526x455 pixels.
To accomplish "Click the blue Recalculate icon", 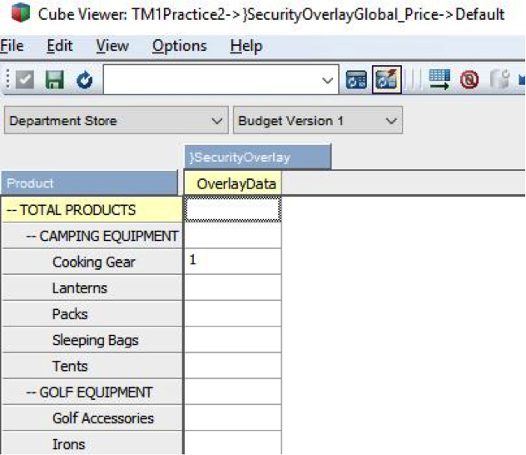I will 84,81.
